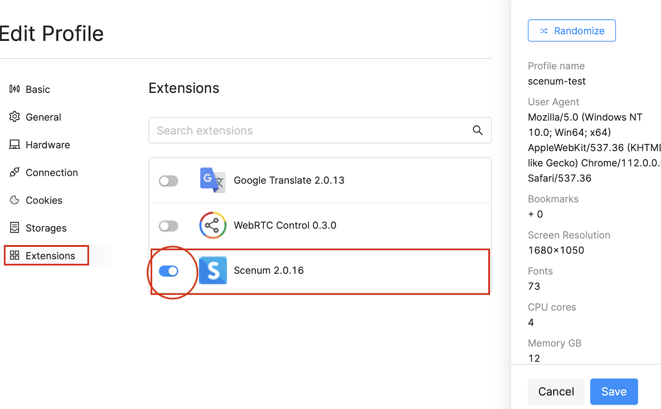The width and height of the screenshot is (661, 409).
Task: Click the Scenum extension logo
Action: pos(213,270)
